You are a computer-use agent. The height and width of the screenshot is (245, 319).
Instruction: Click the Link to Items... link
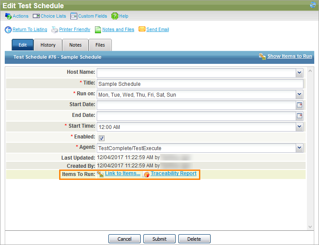[123, 173]
